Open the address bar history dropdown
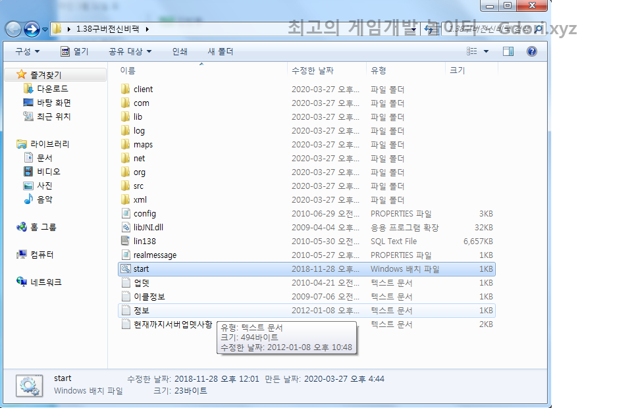 click(413, 30)
